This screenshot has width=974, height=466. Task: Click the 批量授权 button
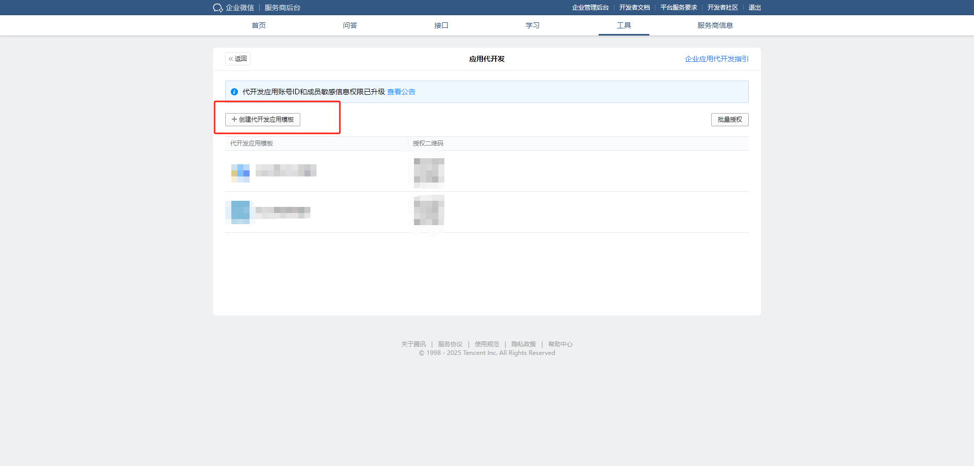coord(729,120)
